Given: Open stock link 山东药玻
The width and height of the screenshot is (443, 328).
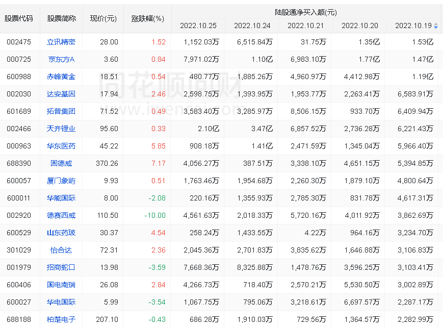Looking at the screenshot, I should [x=61, y=233].
